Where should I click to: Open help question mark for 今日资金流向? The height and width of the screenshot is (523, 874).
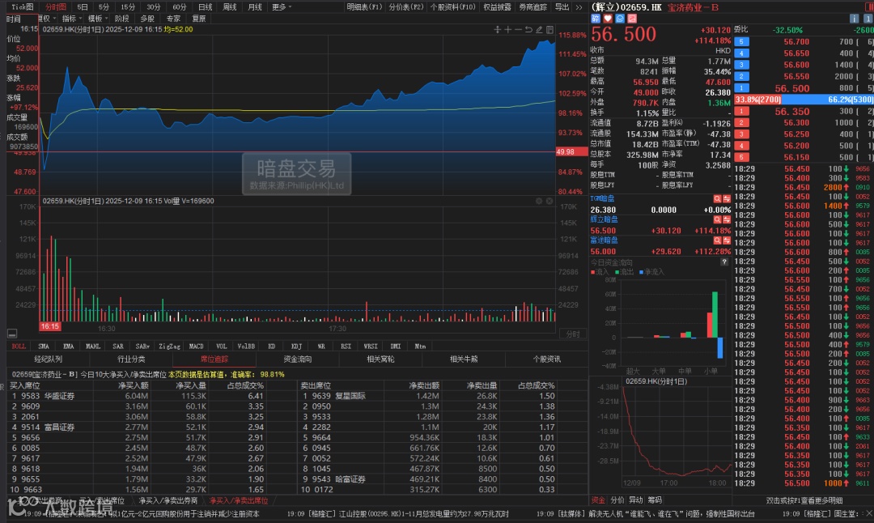[x=724, y=262]
